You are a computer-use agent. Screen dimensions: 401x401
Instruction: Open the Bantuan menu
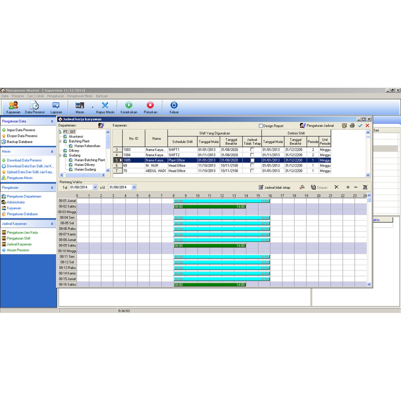tap(102, 96)
